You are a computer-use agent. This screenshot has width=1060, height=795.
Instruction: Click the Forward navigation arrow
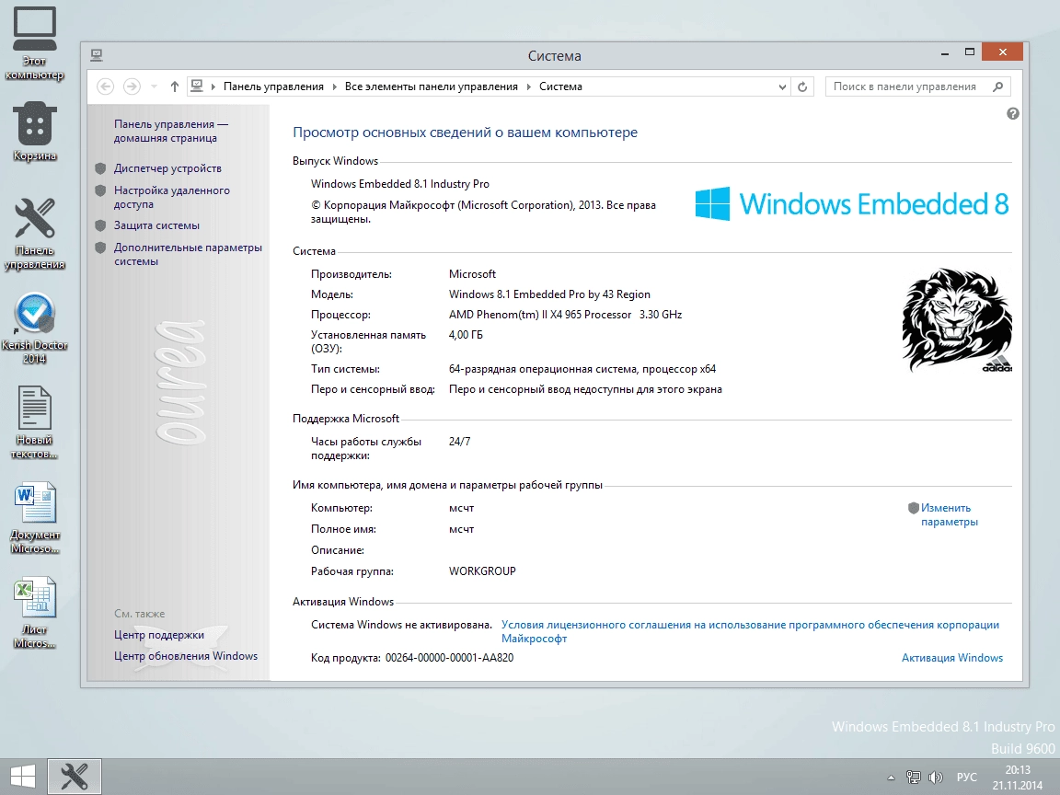(x=132, y=86)
